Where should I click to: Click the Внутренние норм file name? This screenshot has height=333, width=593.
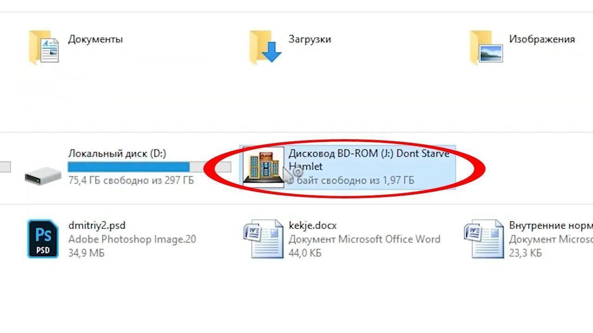551,226
